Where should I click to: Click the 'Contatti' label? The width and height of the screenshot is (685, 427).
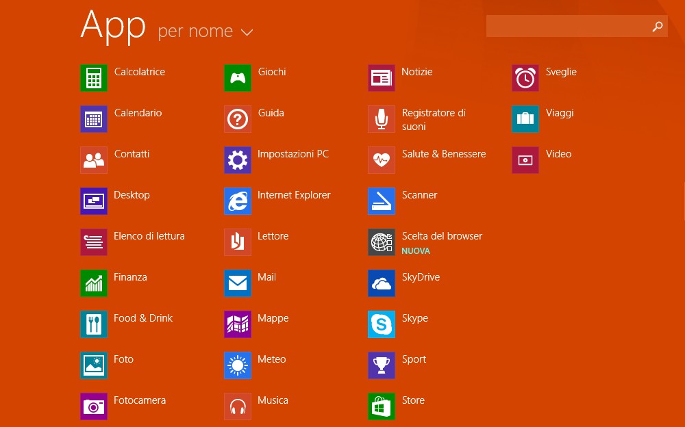tap(132, 154)
